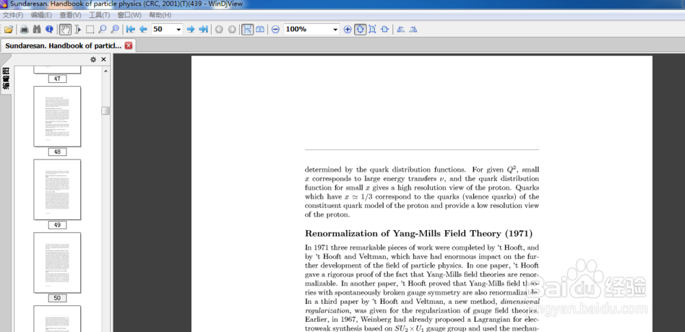Close the thumbnails side panel
Viewport: 685px width, 332px height.
pyautogui.click(x=103, y=60)
